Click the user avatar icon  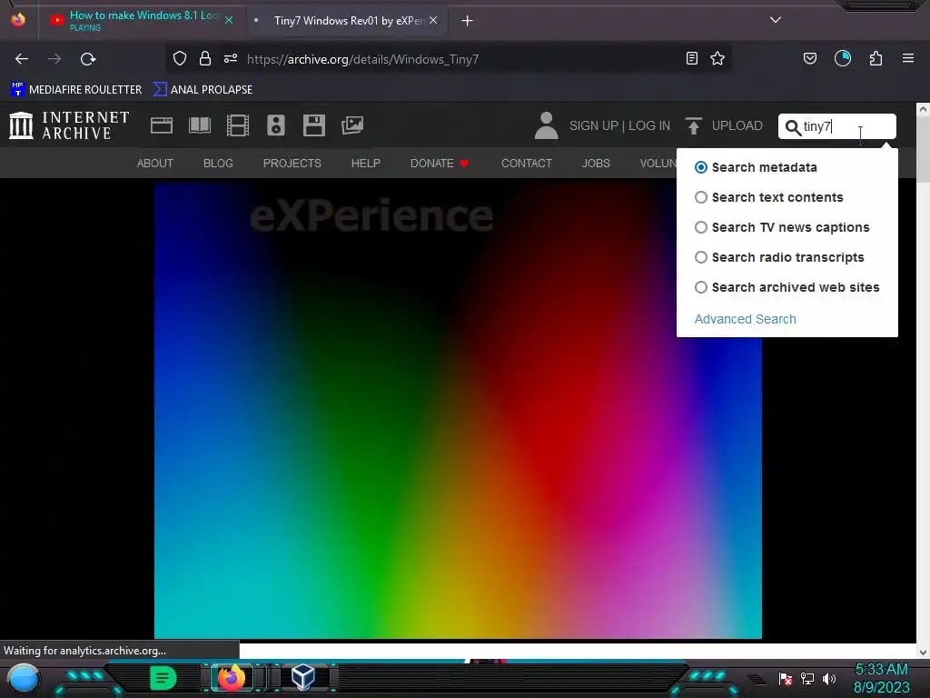pos(546,125)
